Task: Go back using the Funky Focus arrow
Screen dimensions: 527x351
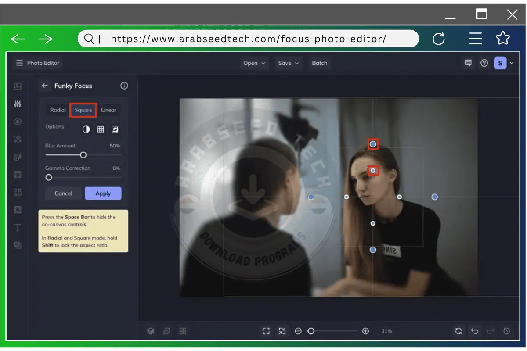Action: (45, 86)
